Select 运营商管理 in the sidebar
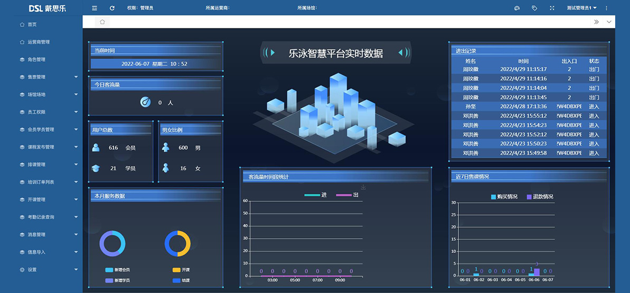 (38, 42)
